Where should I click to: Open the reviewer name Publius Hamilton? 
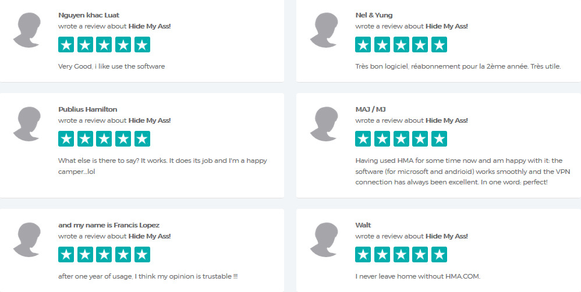(x=88, y=109)
